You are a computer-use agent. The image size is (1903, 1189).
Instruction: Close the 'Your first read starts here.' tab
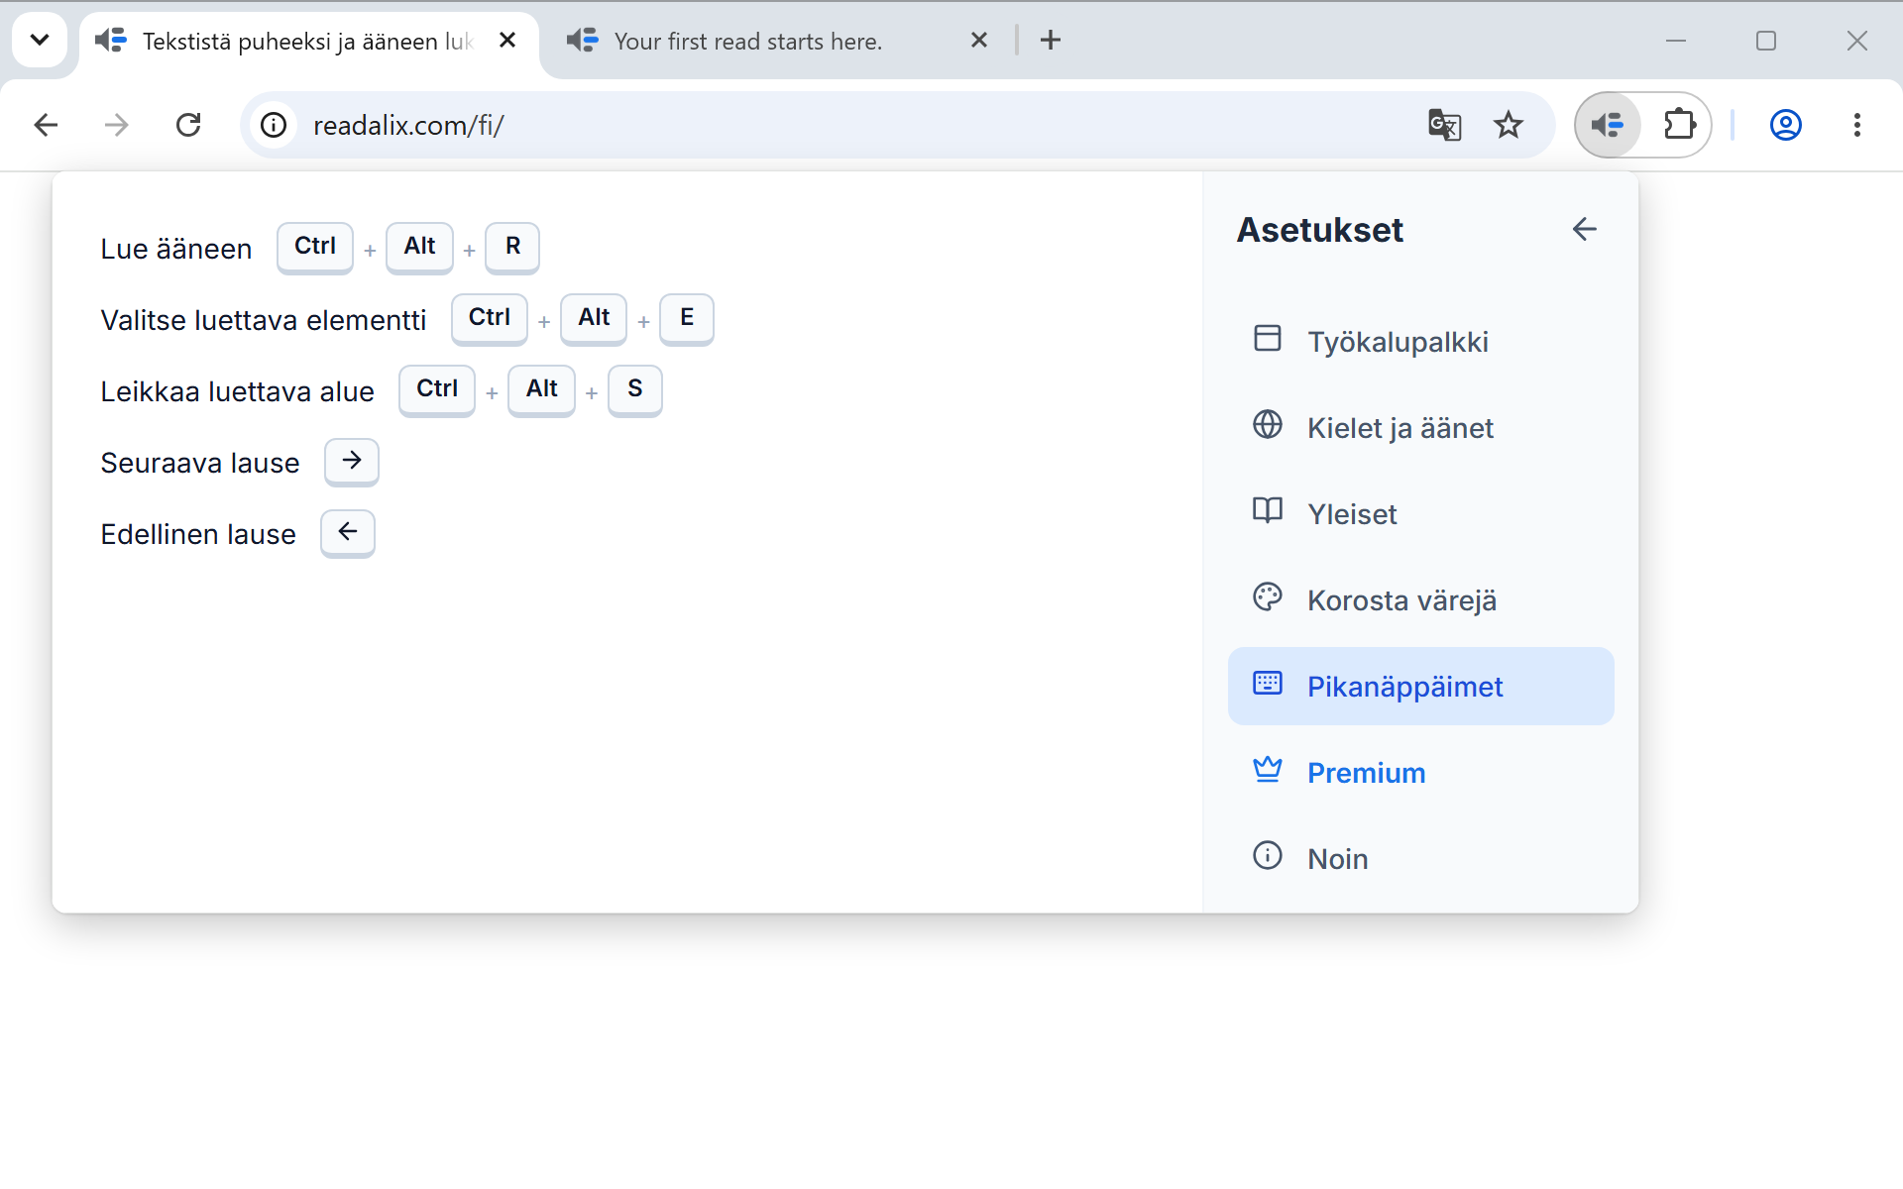pos(979,41)
